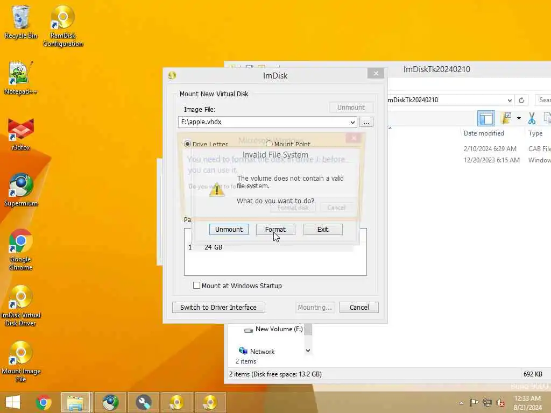Click the muted volume tray icon

point(500,403)
